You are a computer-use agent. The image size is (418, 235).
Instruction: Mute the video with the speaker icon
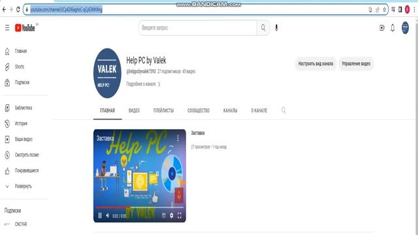(108, 215)
